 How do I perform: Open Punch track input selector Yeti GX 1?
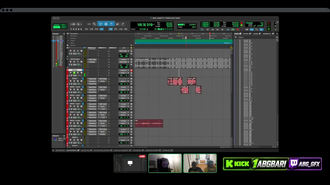[x=124, y=70]
